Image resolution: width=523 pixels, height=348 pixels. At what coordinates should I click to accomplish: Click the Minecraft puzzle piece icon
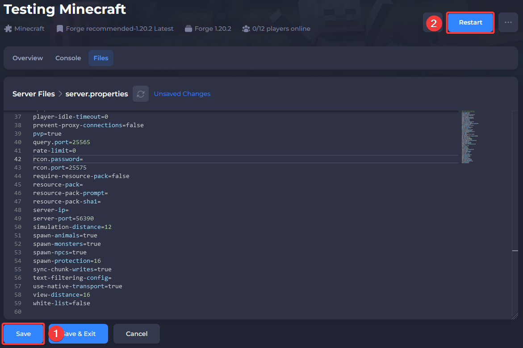click(8, 29)
